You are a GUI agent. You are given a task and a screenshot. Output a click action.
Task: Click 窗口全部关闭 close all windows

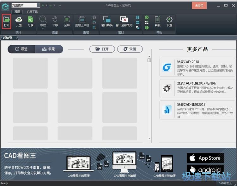[124, 21]
